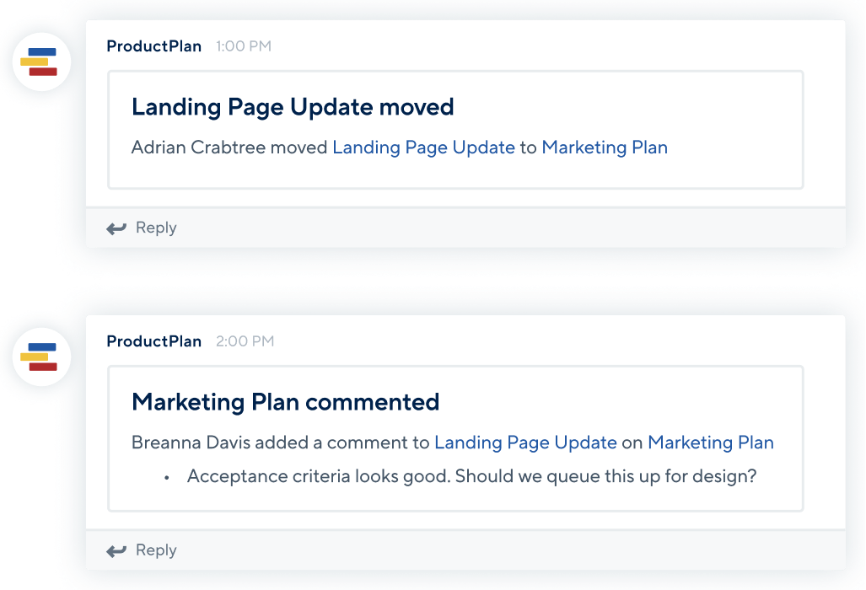Select the "Marketing Plan commented" heading
Screen dimensions: 866x590
[285, 402]
